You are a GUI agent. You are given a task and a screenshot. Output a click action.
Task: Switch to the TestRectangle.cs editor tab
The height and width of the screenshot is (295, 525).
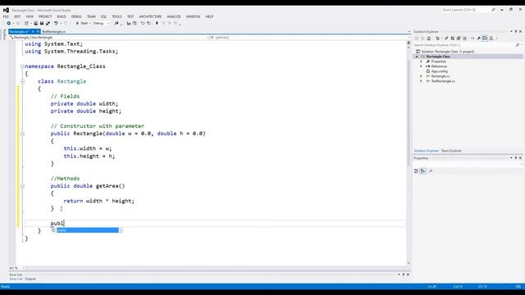point(53,31)
